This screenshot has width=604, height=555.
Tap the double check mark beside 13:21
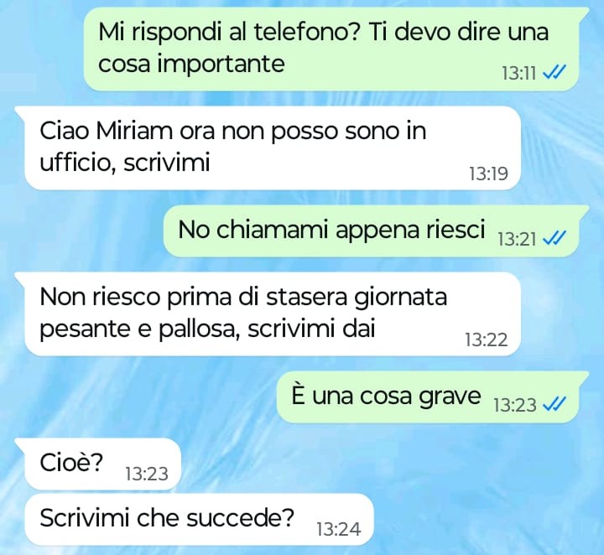(554, 238)
